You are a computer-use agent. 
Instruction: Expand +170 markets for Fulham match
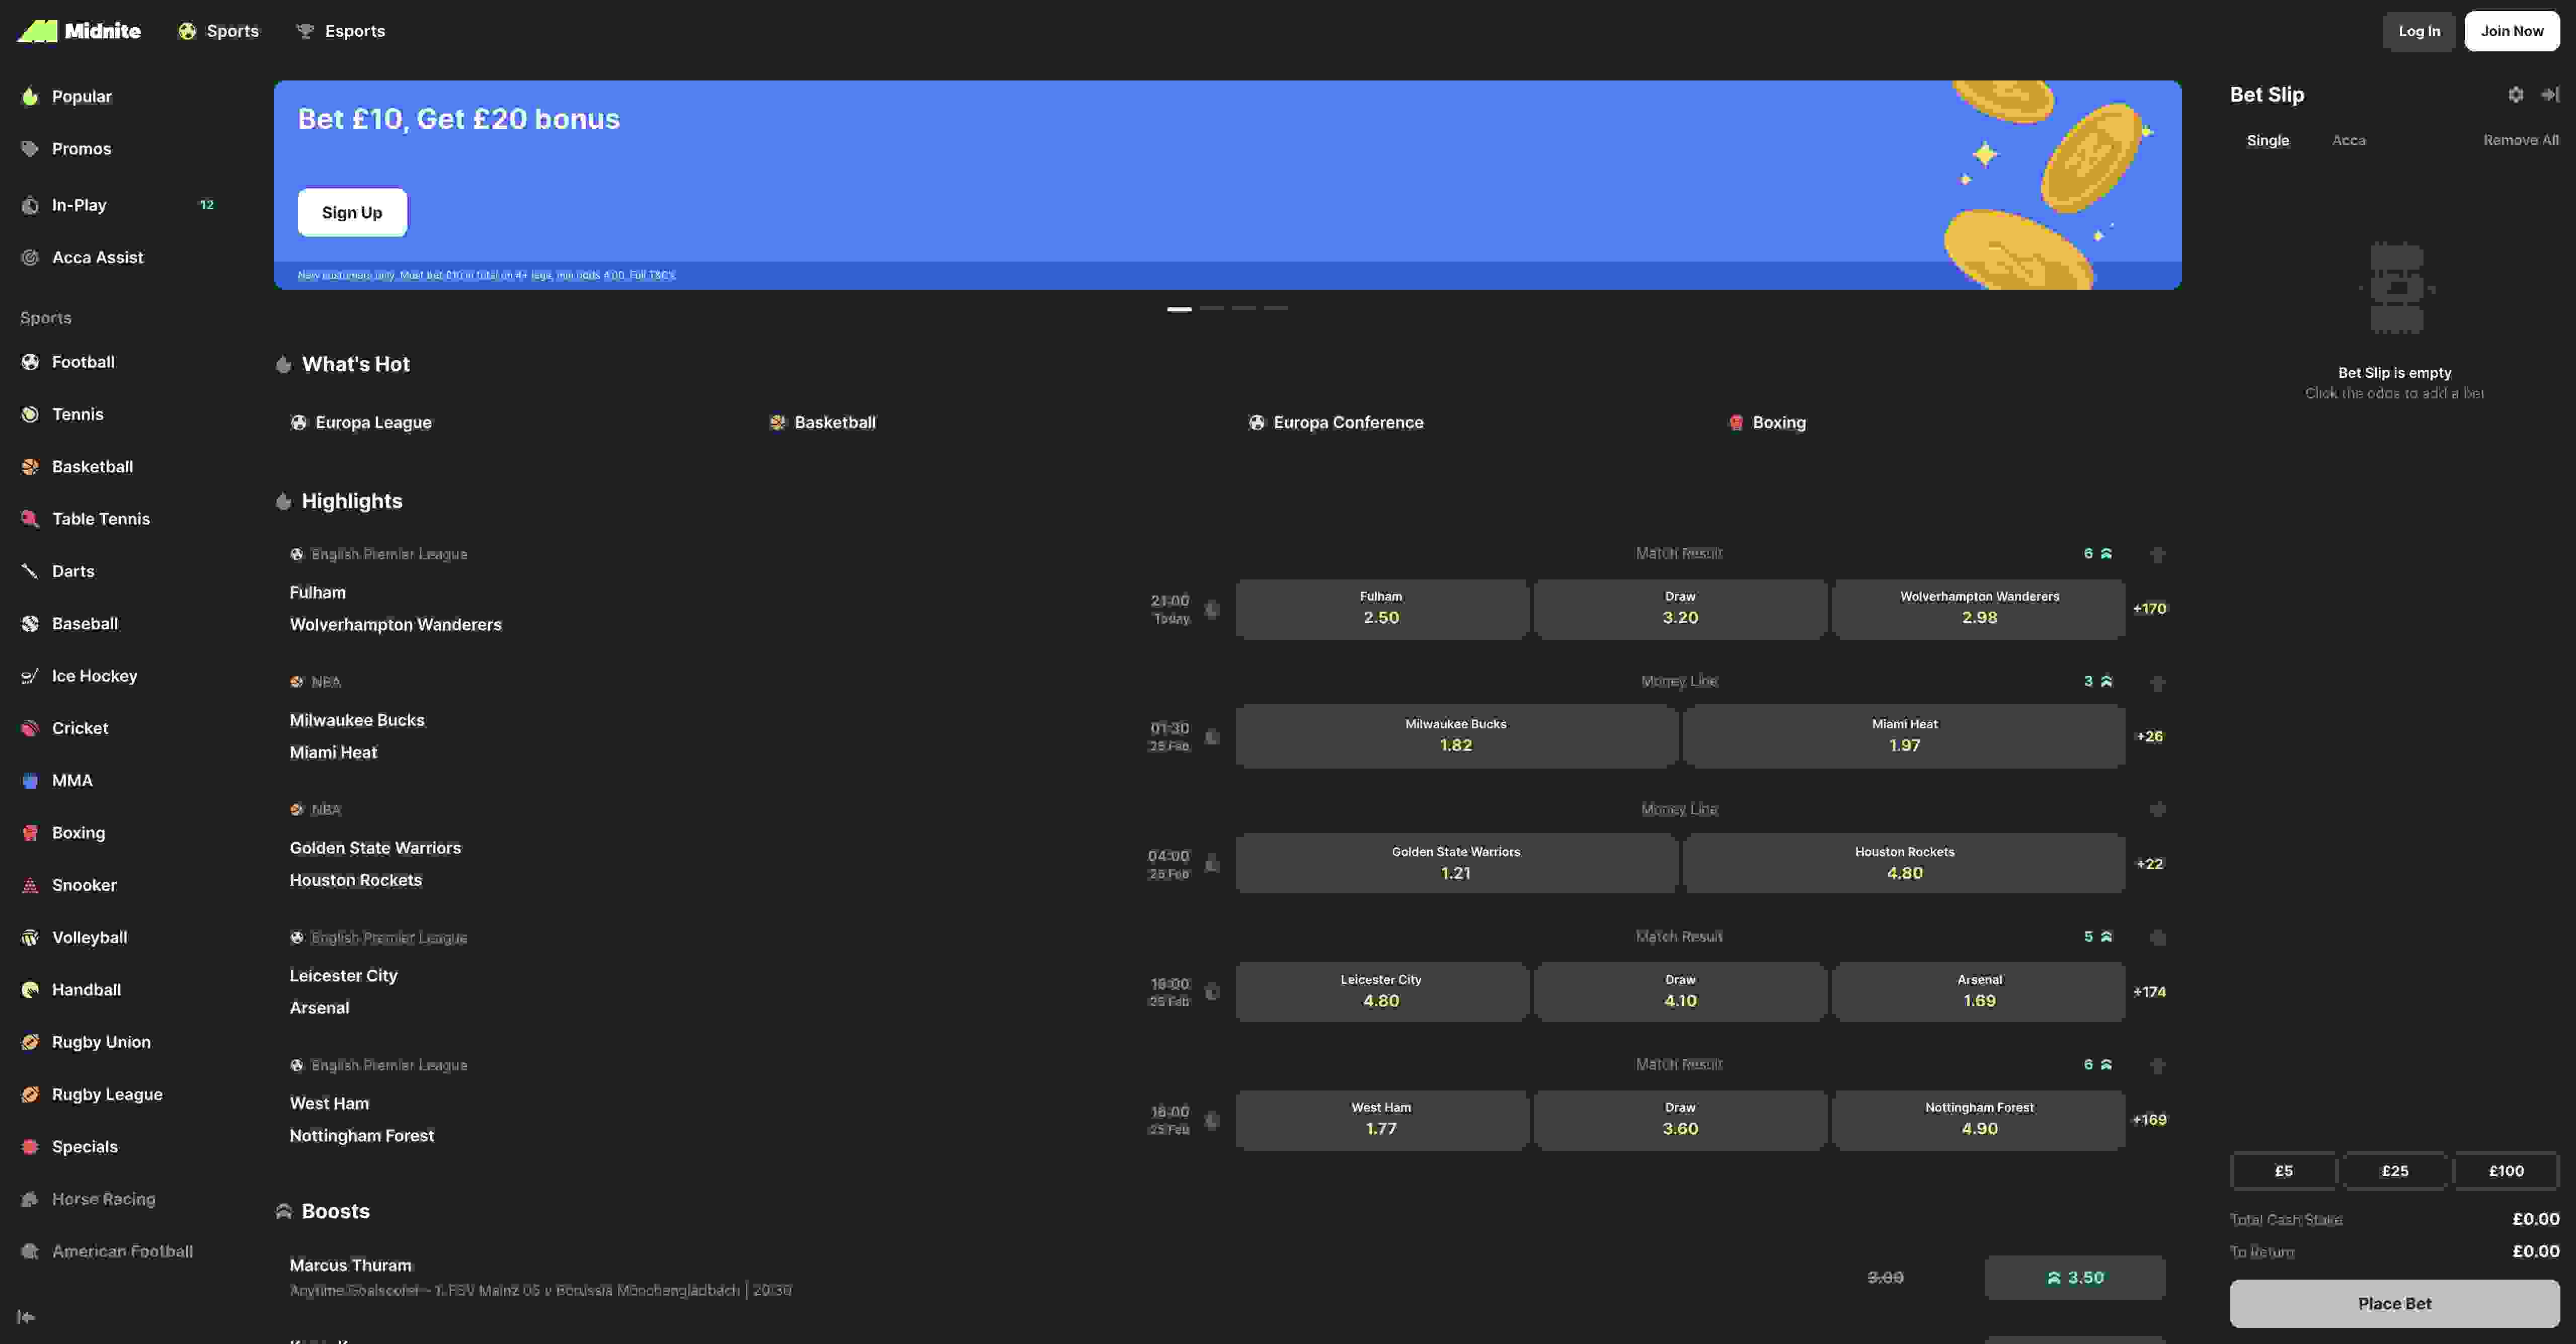pos(2149,609)
